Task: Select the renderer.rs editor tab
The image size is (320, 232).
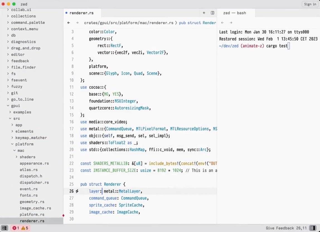Action: click(81, 13)
